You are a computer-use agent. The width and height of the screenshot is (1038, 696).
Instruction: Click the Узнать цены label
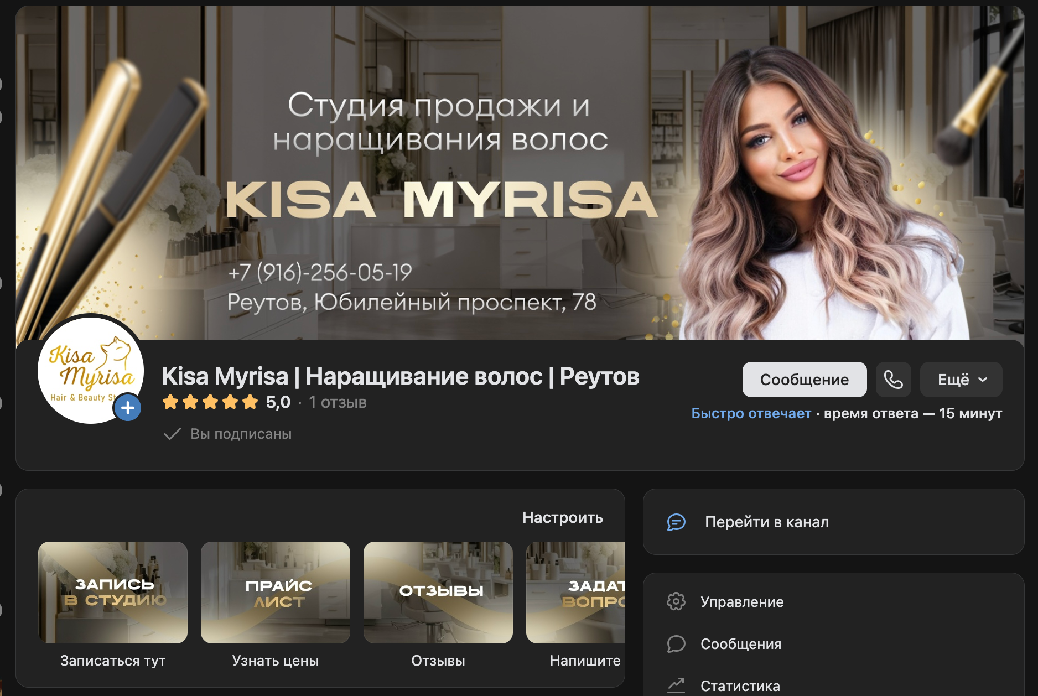point(276,661)
